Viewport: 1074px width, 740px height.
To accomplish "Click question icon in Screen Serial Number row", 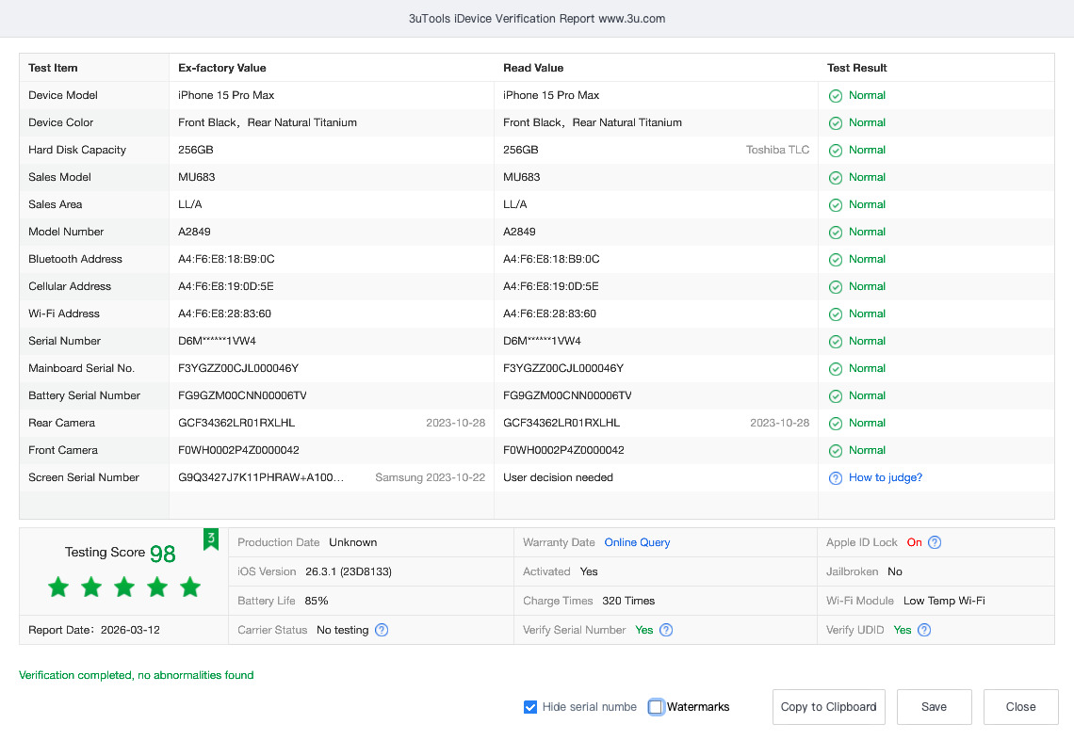I will [x=835, y=478].
